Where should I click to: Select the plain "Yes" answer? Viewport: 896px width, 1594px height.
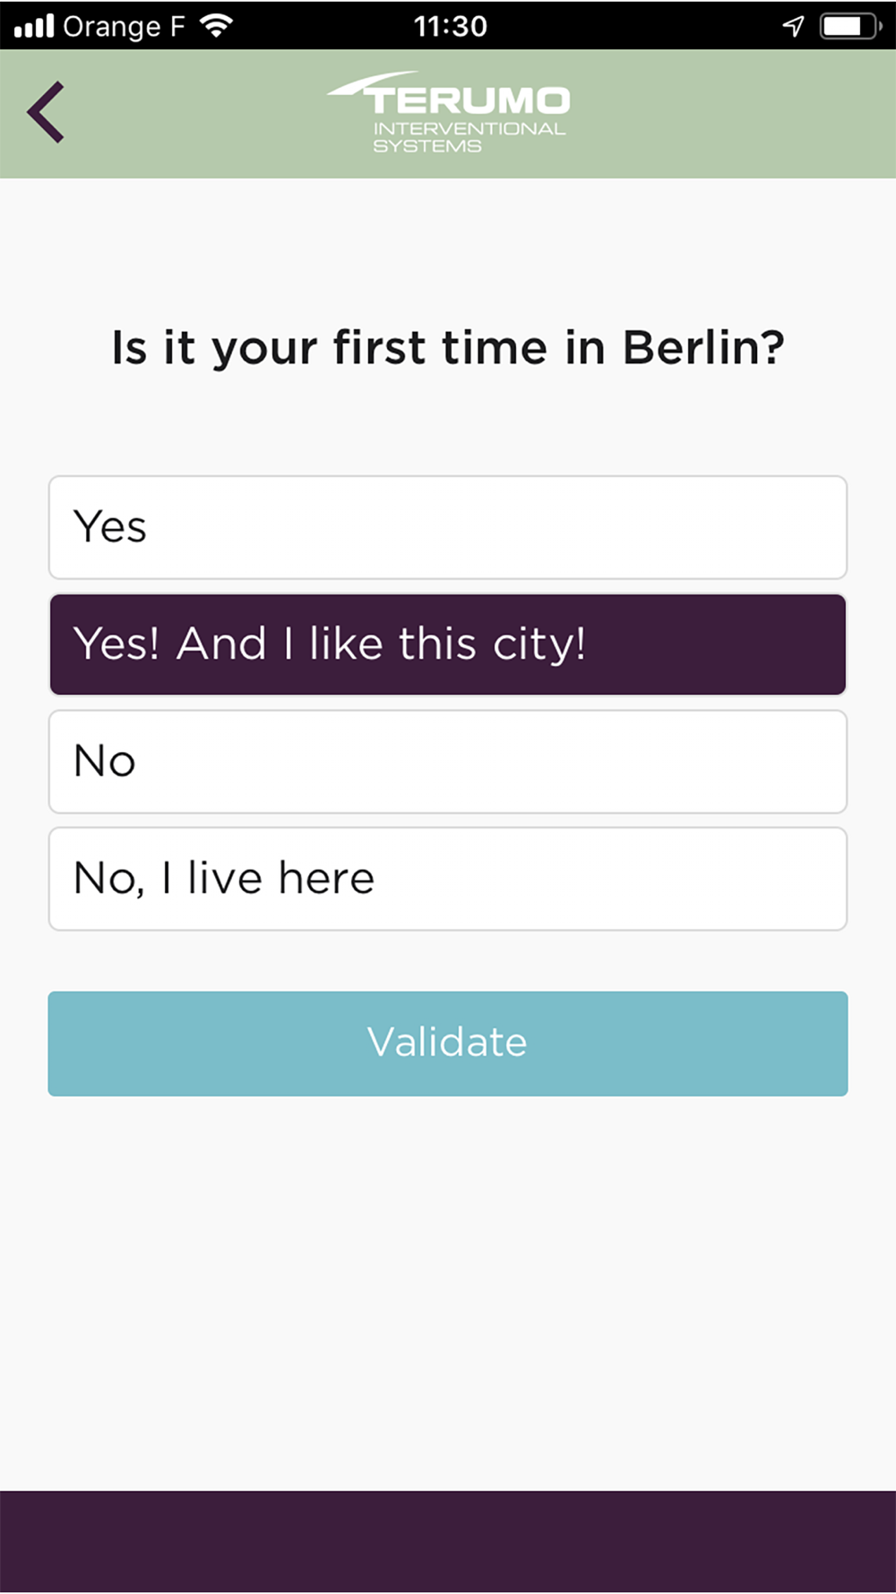coord(448,527)
